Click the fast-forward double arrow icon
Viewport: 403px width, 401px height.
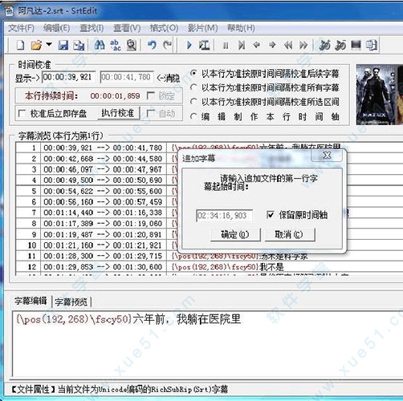pos(303,45)
